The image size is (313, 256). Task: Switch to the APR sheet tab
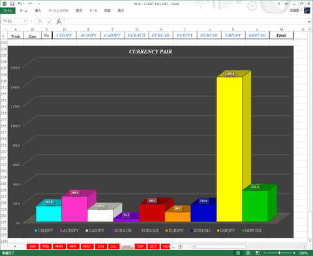tap(73, 246)
